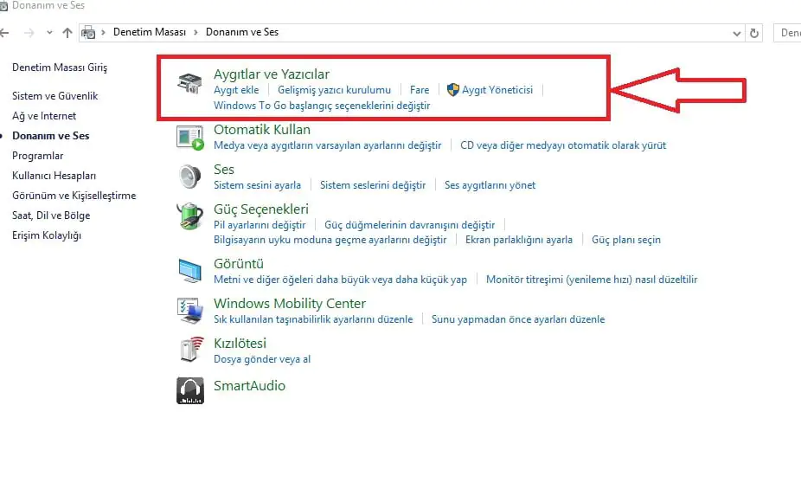Open Saat, Dil ve Bölge category
The height and width of the screenshot is (489, 801).
pos(51,216)
